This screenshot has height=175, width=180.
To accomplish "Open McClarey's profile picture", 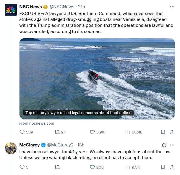I will (11, 148).
